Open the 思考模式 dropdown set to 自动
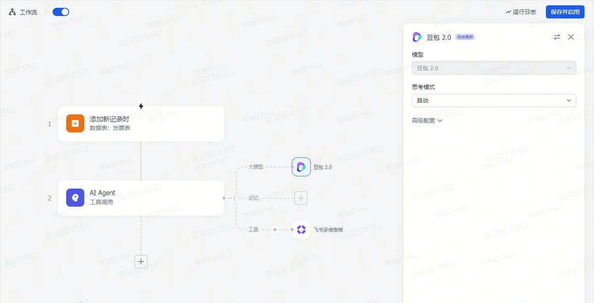This screenshot has height=303, width=594. click(494, 100)
